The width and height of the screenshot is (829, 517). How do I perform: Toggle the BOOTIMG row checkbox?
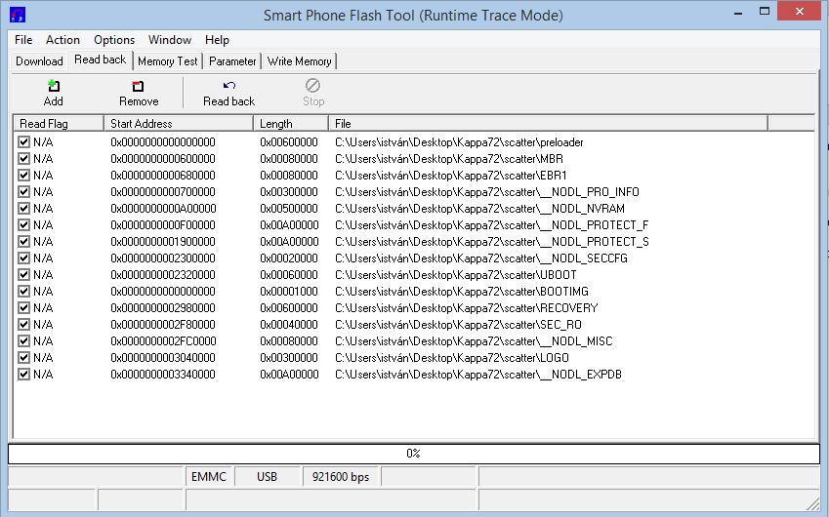click(x=23, y=291)
